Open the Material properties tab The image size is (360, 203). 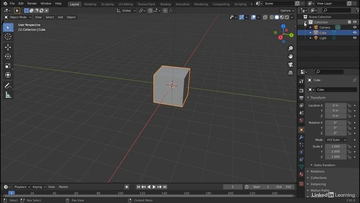coord(301,174)
